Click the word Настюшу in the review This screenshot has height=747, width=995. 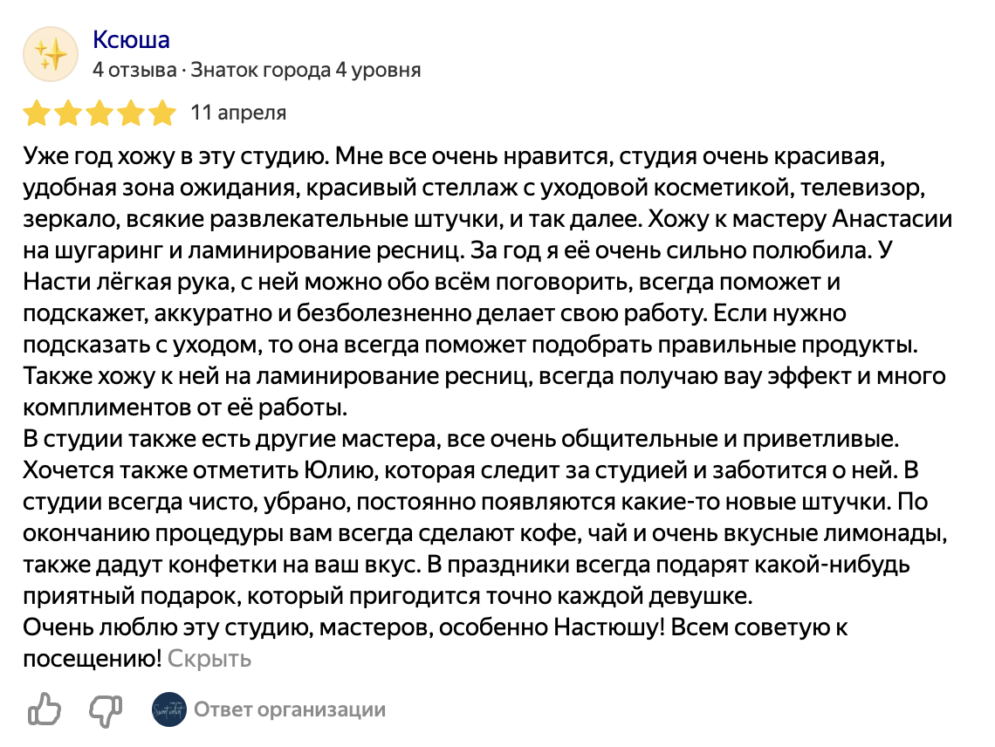tap(609, 627)
